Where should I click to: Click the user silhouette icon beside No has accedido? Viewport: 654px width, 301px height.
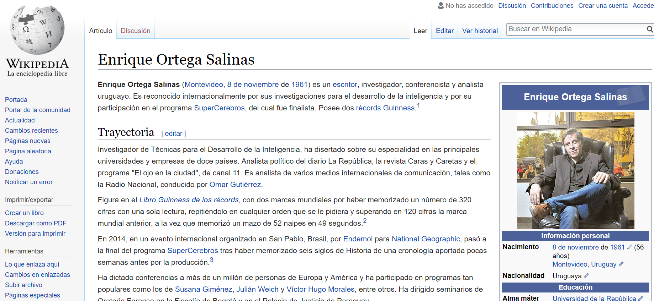[x=441, y=6]
